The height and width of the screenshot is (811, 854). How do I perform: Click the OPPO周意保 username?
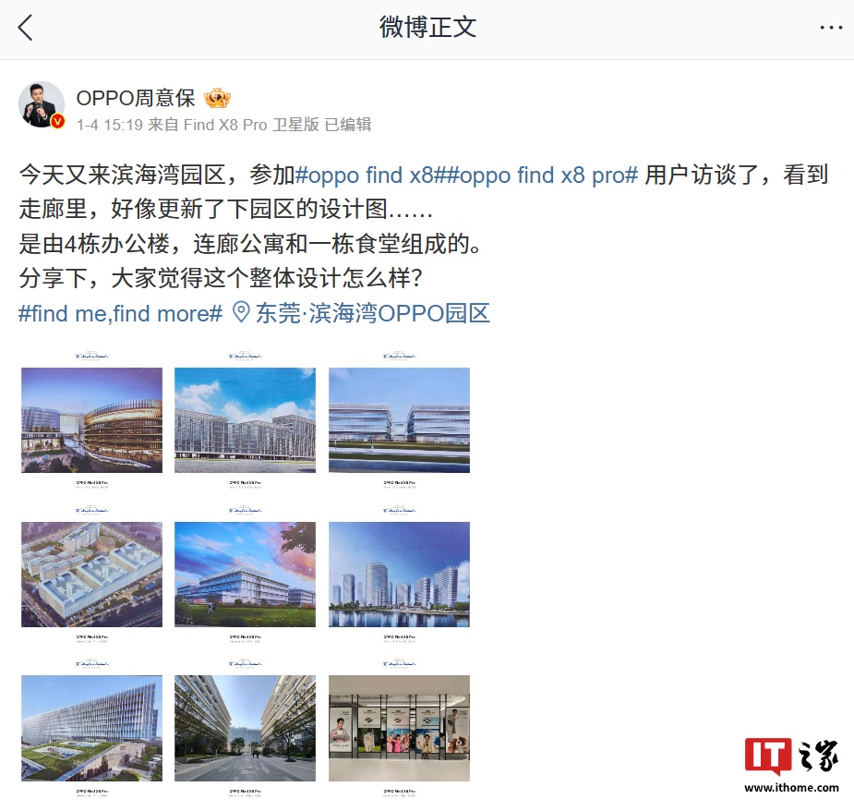(136, 98)
